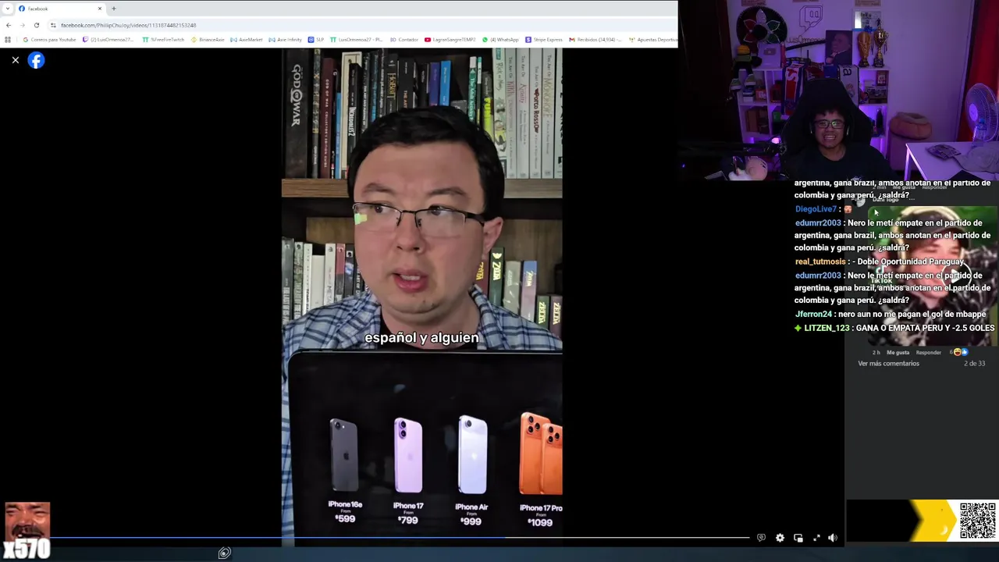View site information icon in address bar
This screenshot has height=562, width=999.
53,25
